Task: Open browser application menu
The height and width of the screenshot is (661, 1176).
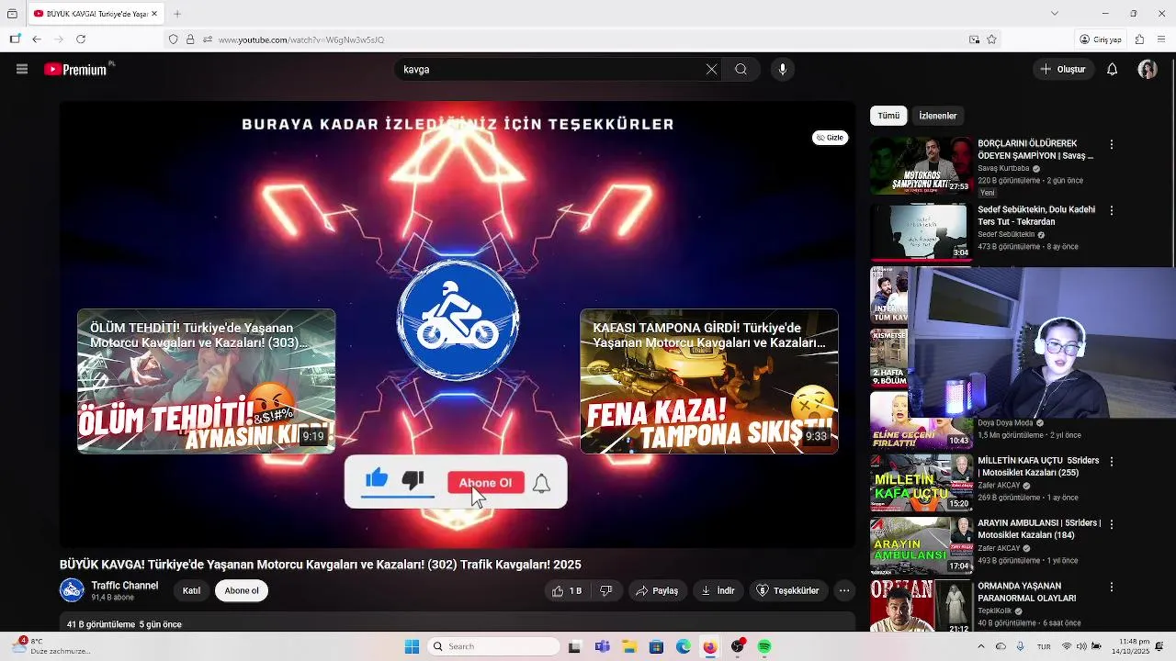Action: tap(1161, 39)
